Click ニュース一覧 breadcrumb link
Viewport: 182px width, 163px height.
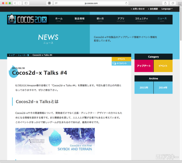[x=23, y=55]
